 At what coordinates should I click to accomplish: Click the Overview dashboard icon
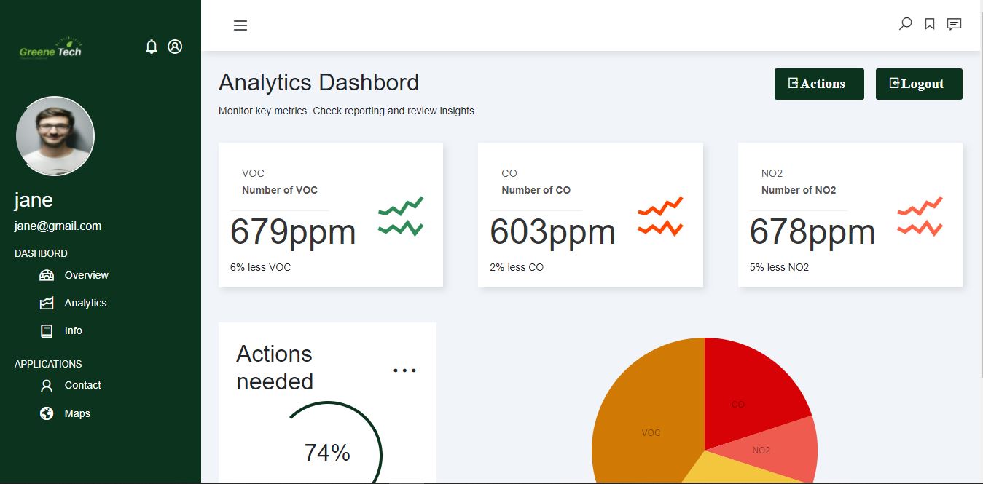coord(47,275)
